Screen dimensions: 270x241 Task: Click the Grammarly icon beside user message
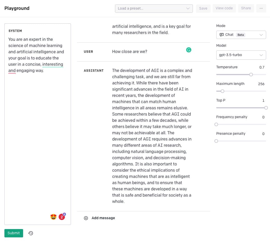pyautogui.click(x=189, y=50)
